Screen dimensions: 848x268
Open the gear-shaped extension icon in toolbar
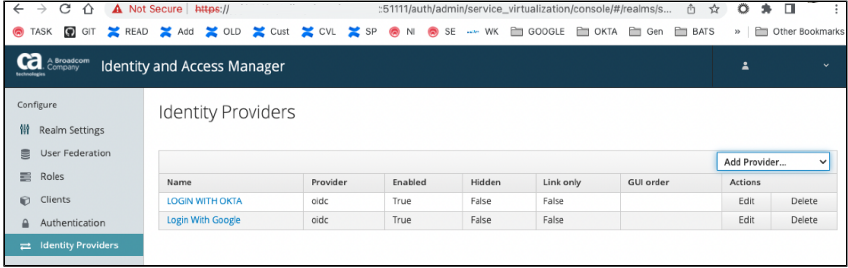point(743,9)
